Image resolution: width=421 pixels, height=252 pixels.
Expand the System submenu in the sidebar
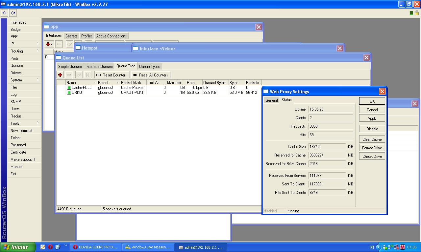pos(37,80)
